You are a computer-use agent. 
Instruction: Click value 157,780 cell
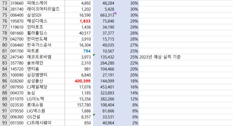(x=79, y=105)
